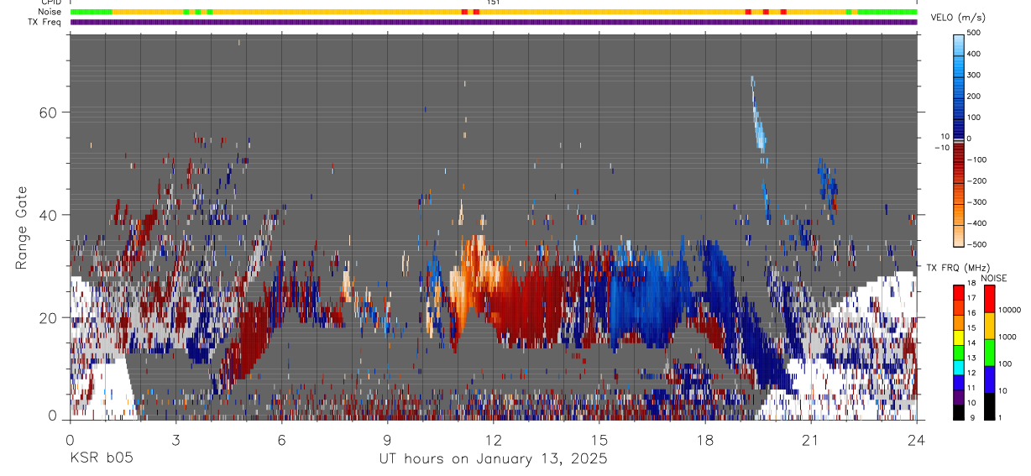Click the dark red section of velocity colorbar

click(958, 154)
